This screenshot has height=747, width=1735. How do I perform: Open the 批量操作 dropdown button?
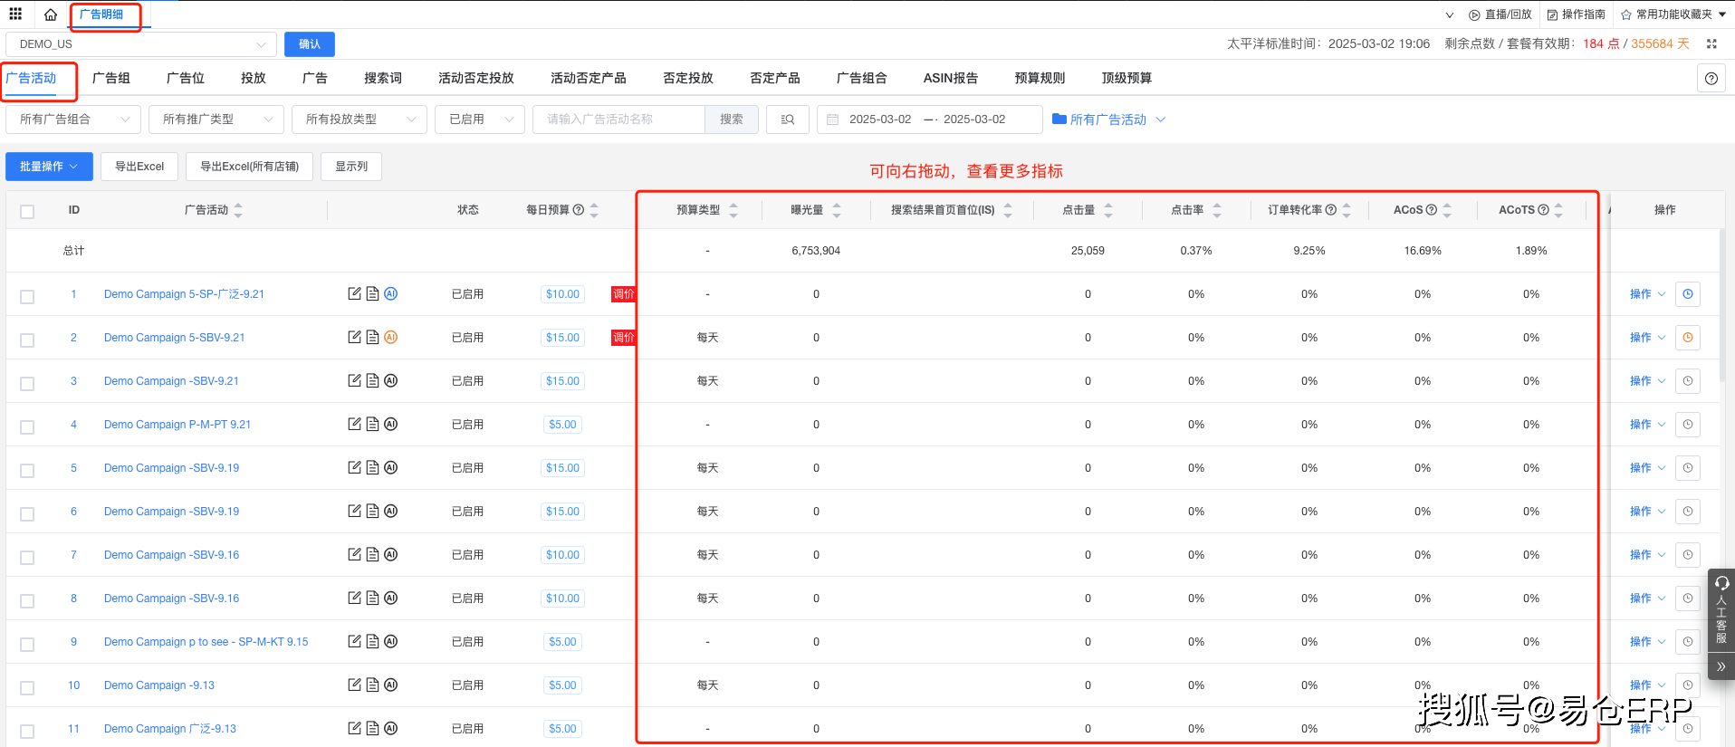point(49,167)
